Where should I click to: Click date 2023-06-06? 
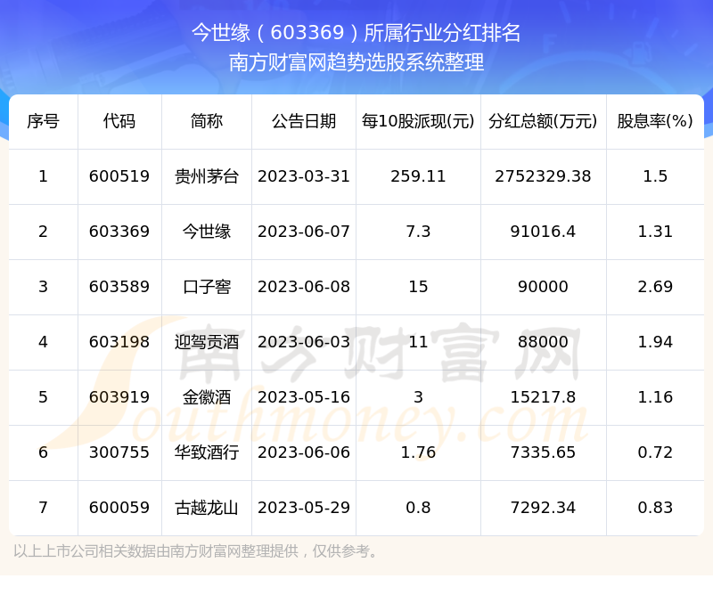click(304, 452)
